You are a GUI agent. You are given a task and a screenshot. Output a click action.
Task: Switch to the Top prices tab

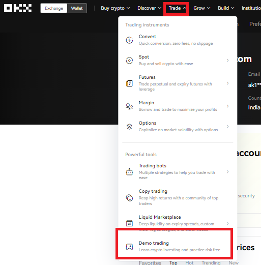(x=173, y=262)
